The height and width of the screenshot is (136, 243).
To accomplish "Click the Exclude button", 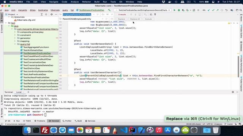I will coord(148,19).
